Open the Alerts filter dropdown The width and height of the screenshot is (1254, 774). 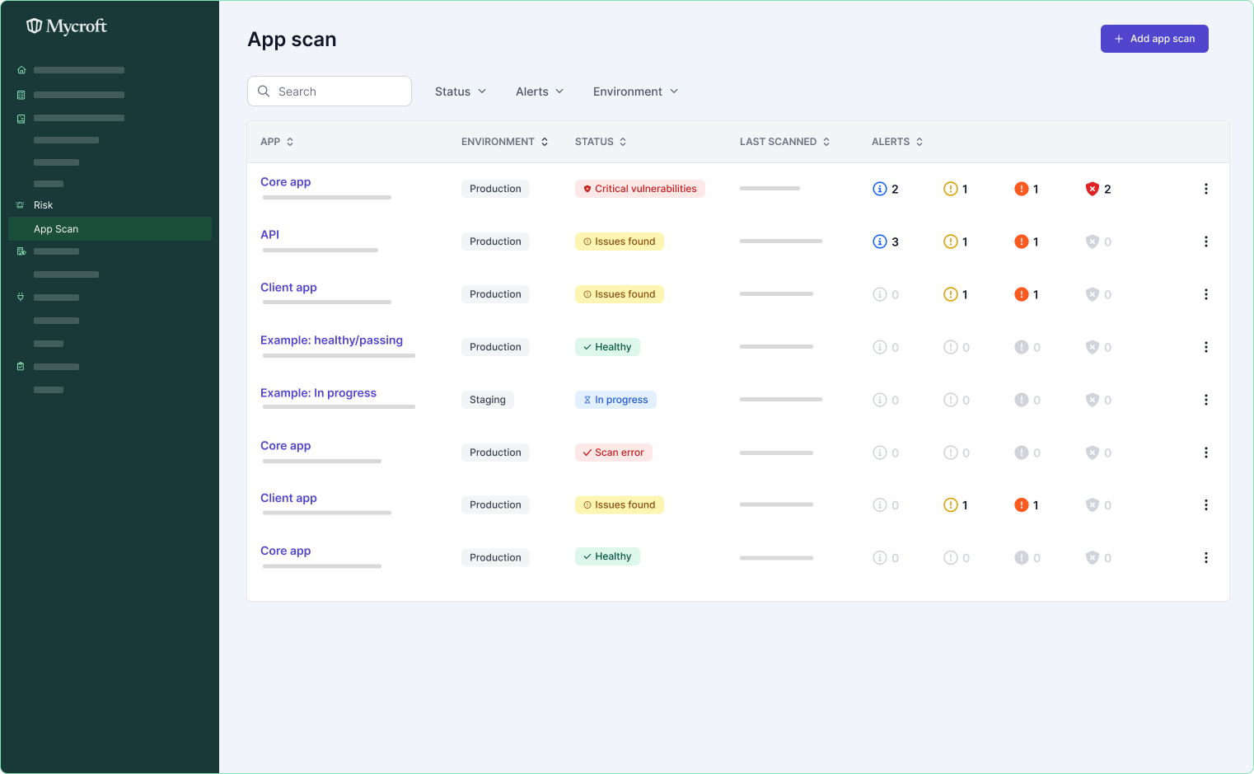(540, 91)
